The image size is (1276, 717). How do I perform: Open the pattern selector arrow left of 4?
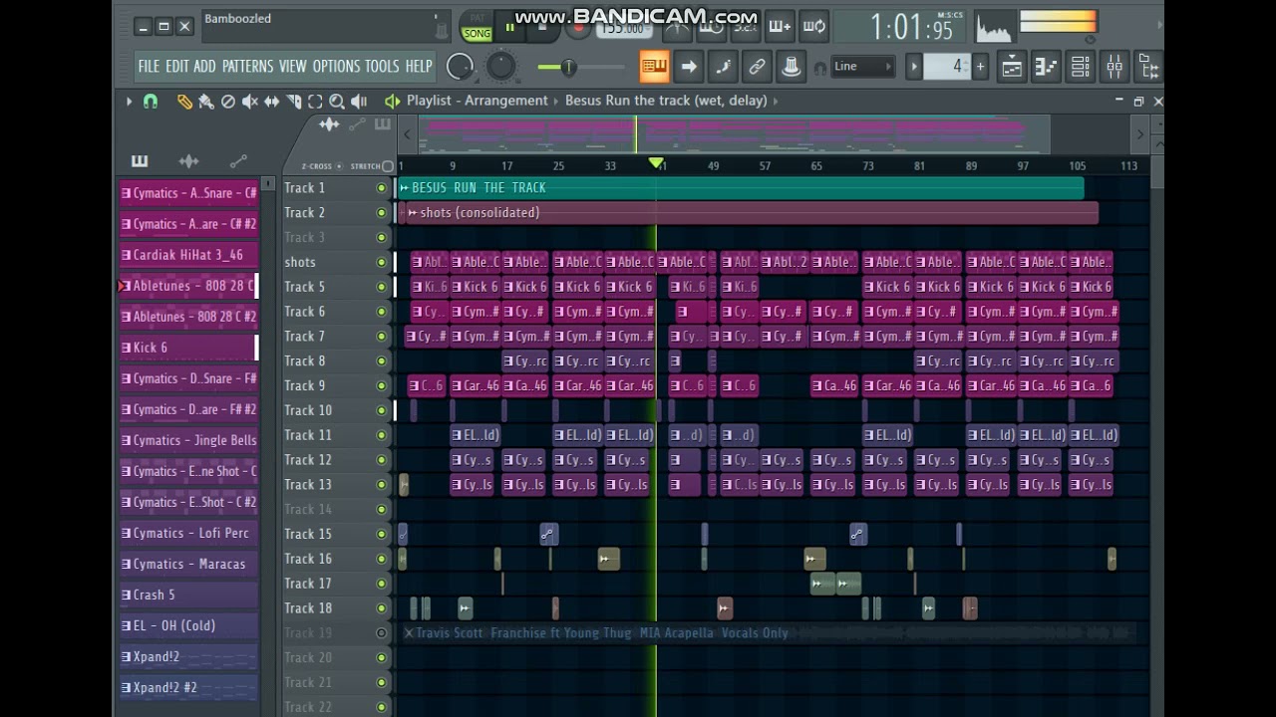click(913, 67)
